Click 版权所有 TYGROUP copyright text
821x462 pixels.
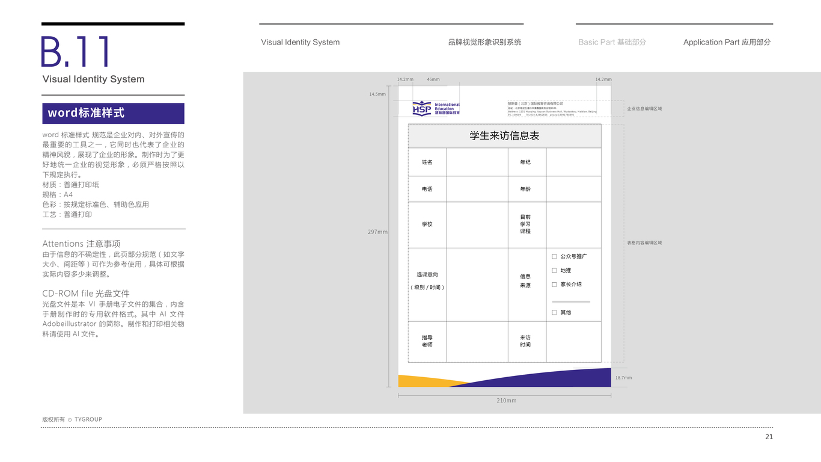(72, 419)
